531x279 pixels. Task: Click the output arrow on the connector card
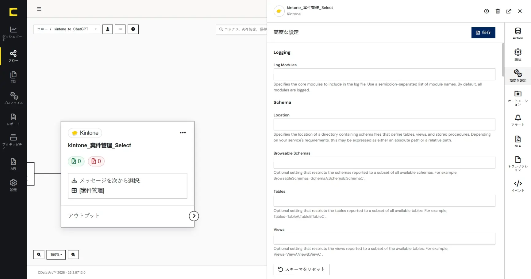coord(194,216)
